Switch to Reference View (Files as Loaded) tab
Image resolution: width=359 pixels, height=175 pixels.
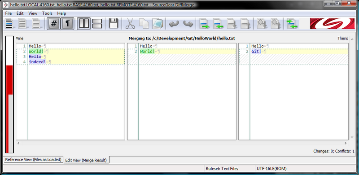[33, 160]
